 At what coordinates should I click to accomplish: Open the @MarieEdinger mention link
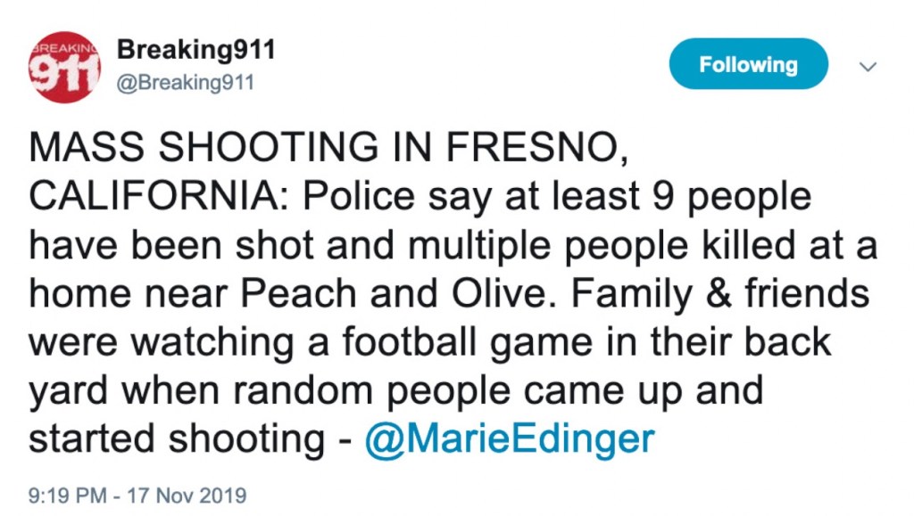click(509, 439)
